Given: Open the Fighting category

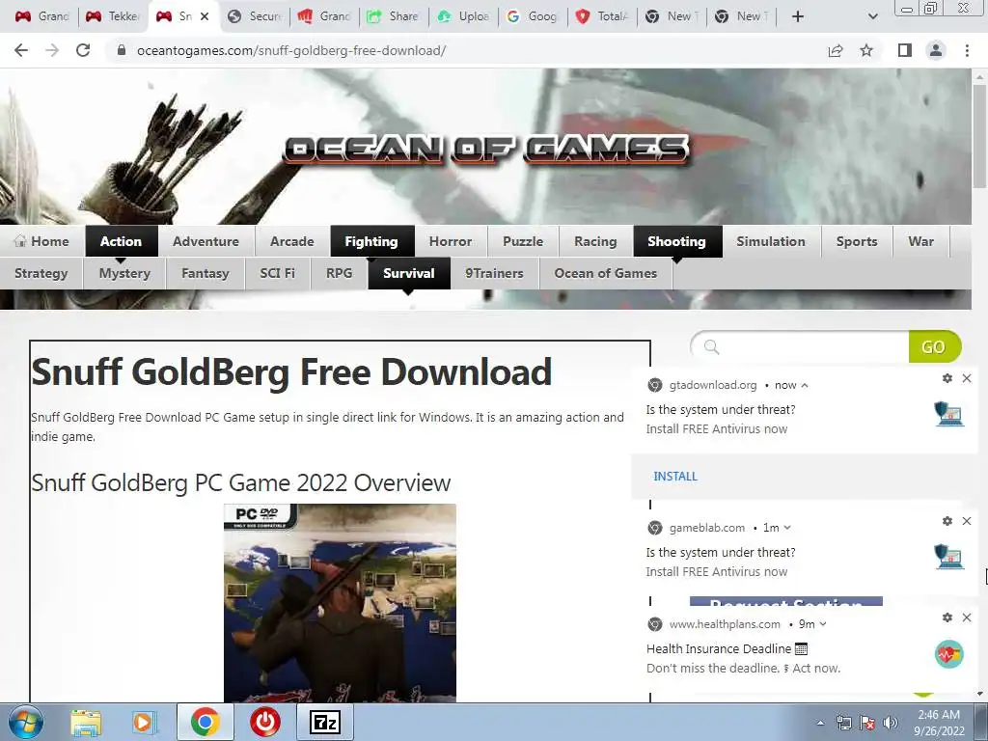Looking at the screenshot, I should [371, 241].
